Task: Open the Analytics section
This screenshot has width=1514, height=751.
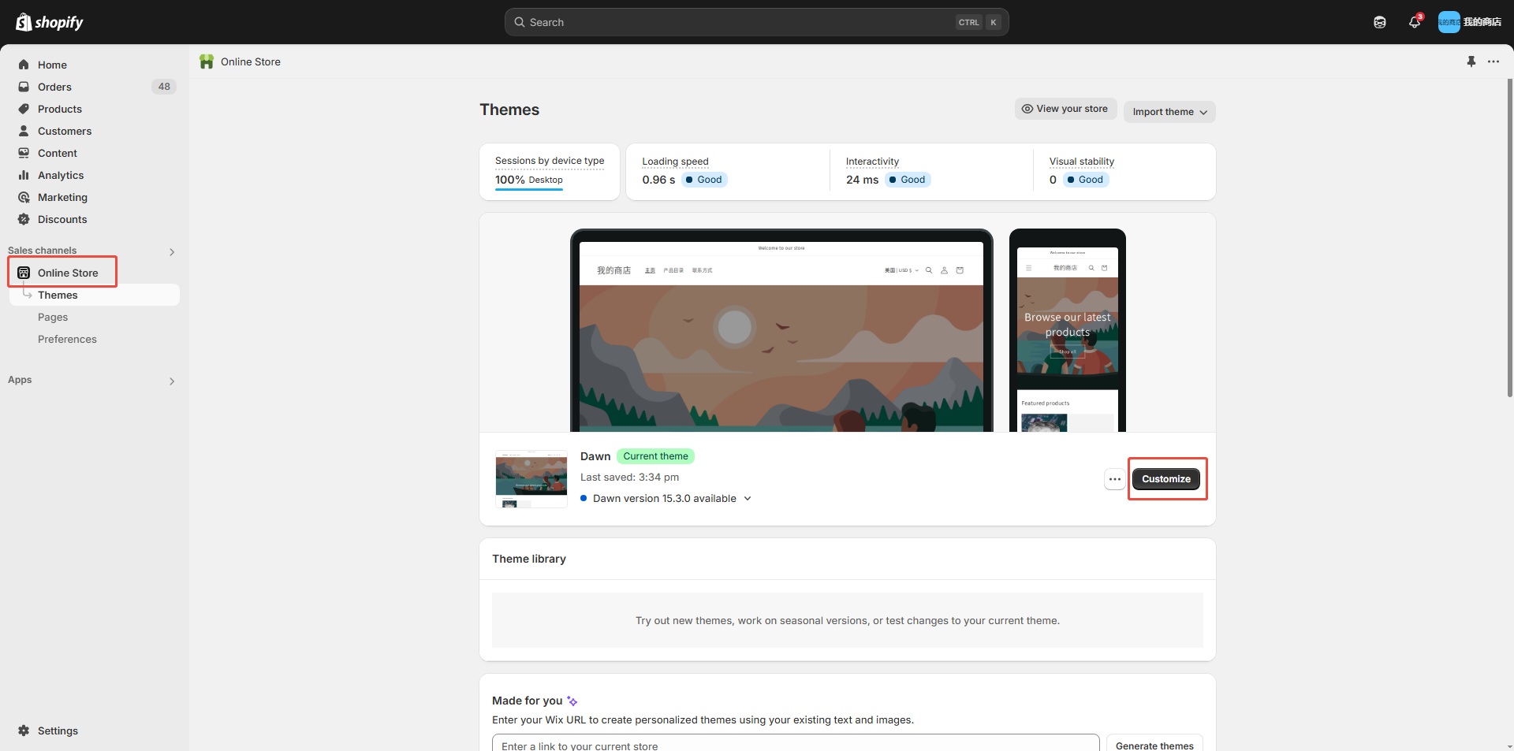Action: [61, 175]
